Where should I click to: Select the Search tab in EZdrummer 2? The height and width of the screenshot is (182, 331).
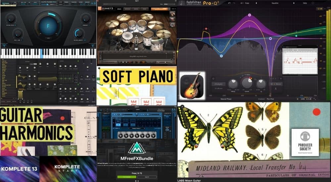136,9
